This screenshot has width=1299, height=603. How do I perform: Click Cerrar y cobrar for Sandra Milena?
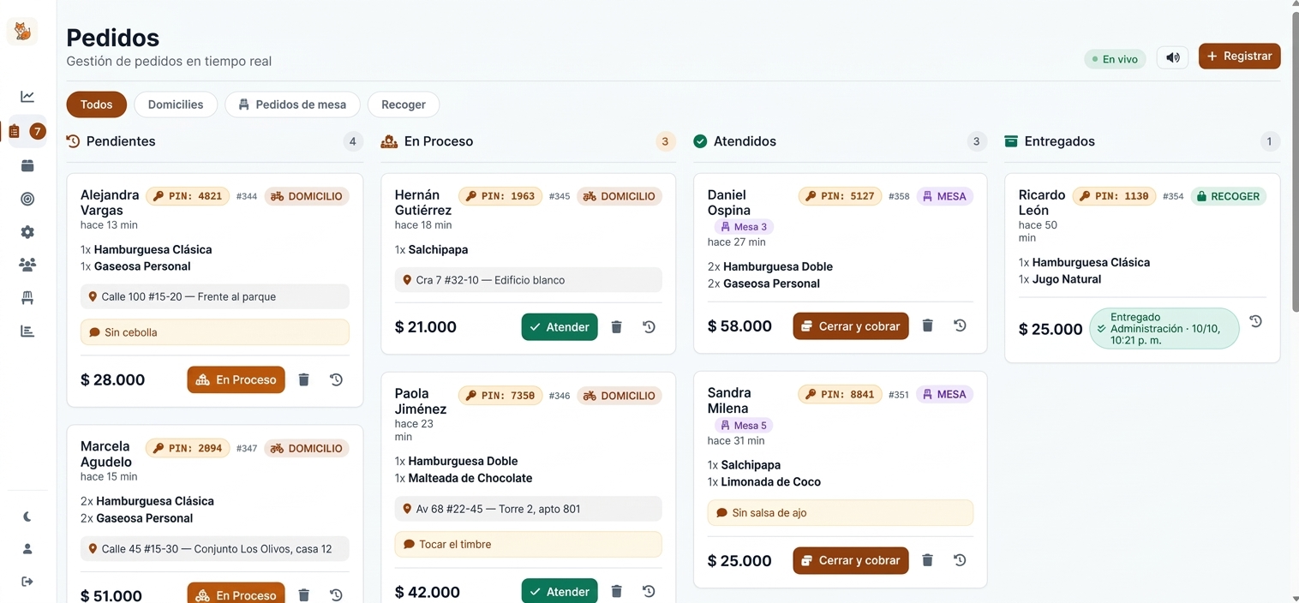click(851, 560)
